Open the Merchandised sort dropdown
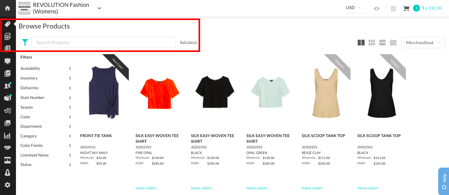This screenshot has height=195, width=449. (x=423, y=43)
